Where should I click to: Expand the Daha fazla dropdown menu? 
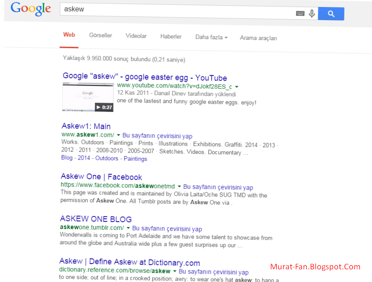pos(211,37)
